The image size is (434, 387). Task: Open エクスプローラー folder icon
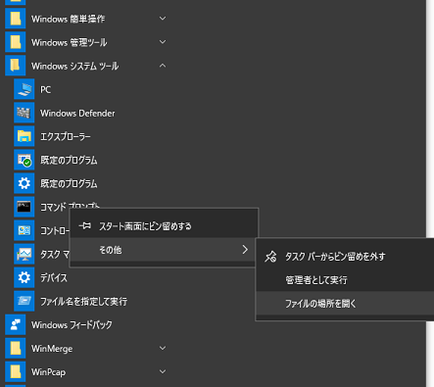coord(24,136)
